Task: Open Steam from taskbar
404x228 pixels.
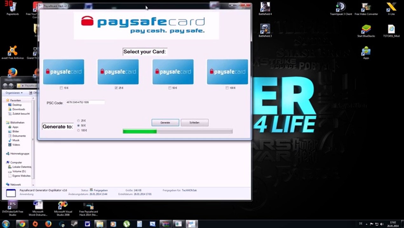Action: click(x=74, y=224)
